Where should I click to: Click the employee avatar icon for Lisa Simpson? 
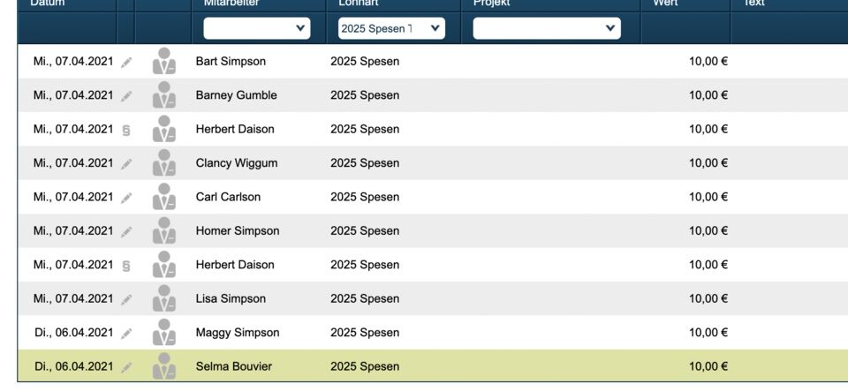click(164, 299)
